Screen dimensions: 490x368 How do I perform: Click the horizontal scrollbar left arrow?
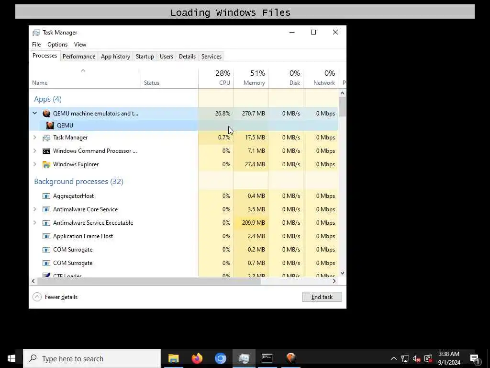tap(33, 281)
